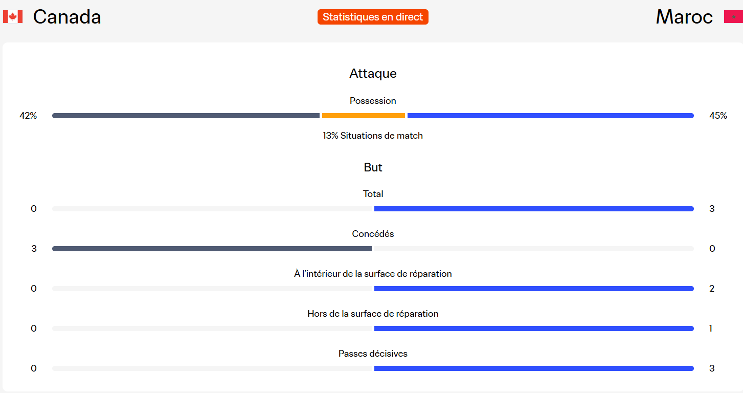Click the Hors de la surface label

point(373,314)
